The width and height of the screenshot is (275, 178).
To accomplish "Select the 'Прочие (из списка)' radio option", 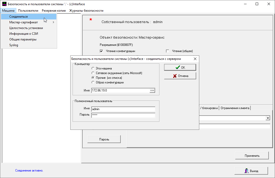I will pyautogui.click(x=93, y=78).
